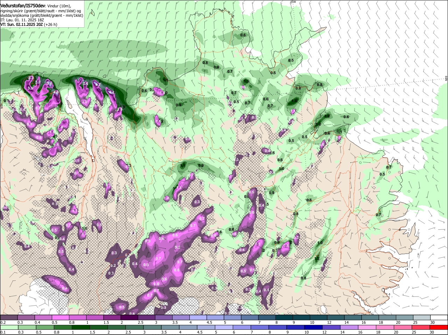
Task: Click the '12' label on the sleet/snow legend
Action: tap(329, 322)
